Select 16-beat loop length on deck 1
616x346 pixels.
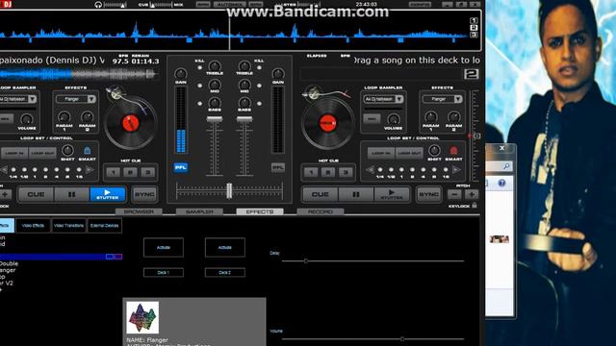[x=79, y=170]
